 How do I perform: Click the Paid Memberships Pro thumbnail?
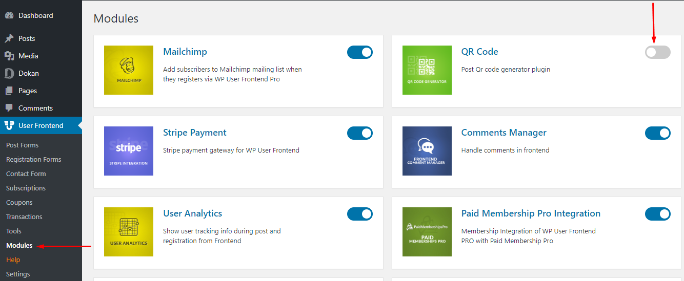427,232
